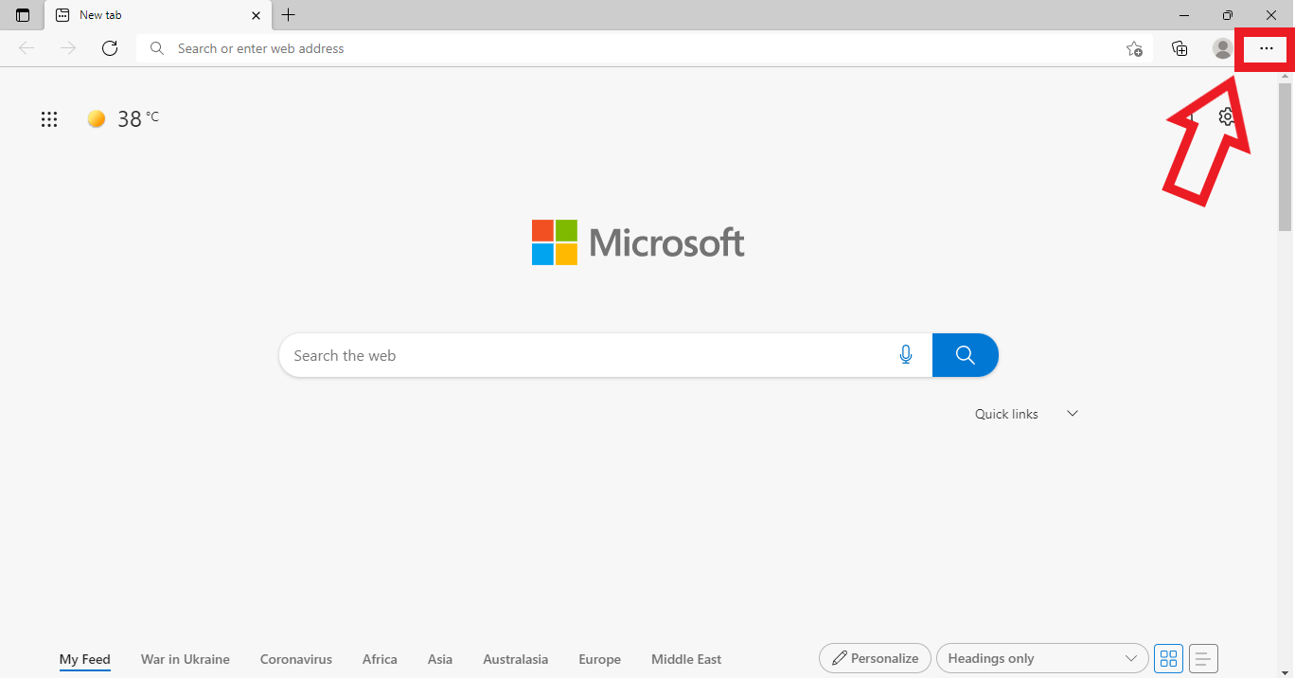
Task: Click the Personalize button
Action: pyautogui.click(x=874, y=658)
